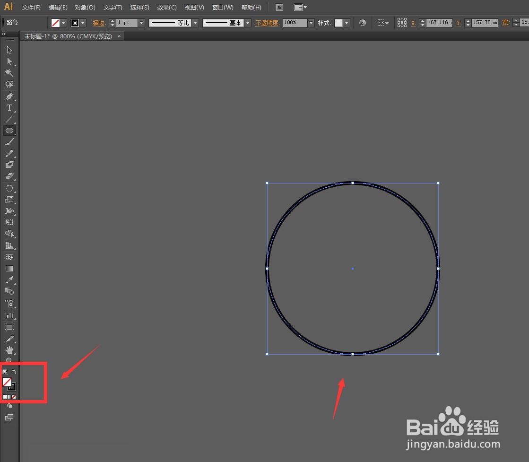Screen dimensions: 529x462
Task: Open the 窗口(W) menu
Action: (223, 8)
